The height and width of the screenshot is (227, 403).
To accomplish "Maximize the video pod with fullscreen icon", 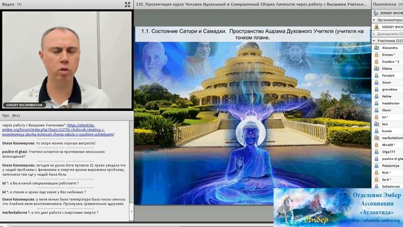I will pyautogui.click(x=127, y=4).
